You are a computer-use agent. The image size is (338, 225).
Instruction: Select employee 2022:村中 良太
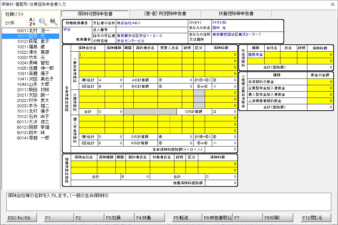click(31, 101)
